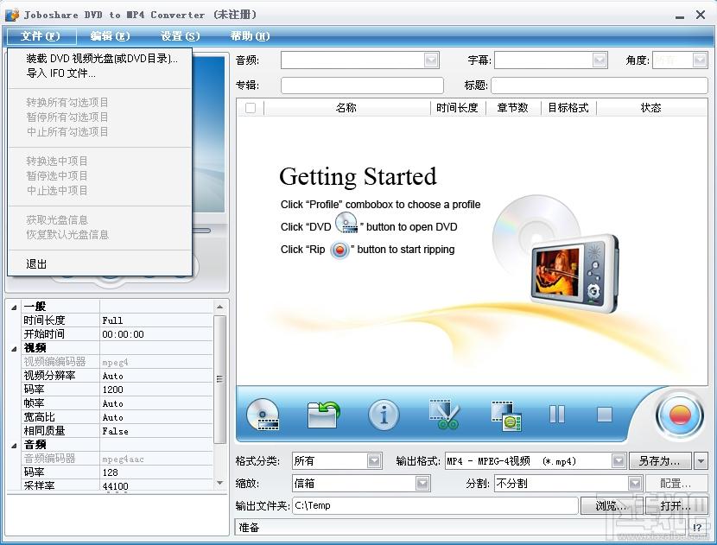
Task: Minimize the converter window
Action: (x=680, y=17)
